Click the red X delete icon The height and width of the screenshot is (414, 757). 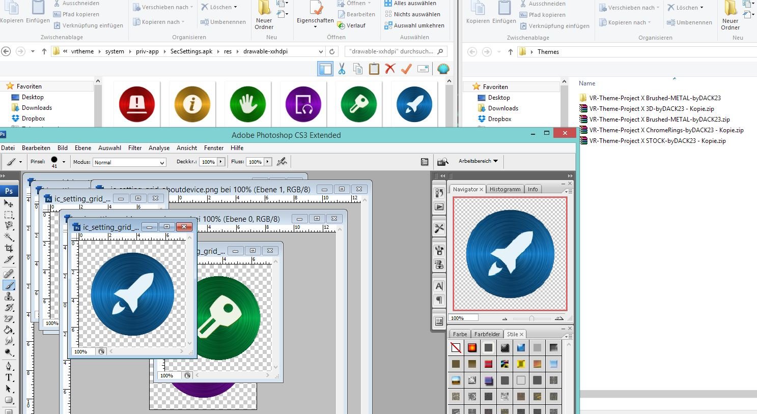(x=390, y=69)
